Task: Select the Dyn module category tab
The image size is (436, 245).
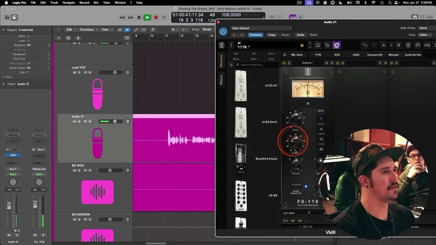Action: pyautogui.click(x=236, y=54)
